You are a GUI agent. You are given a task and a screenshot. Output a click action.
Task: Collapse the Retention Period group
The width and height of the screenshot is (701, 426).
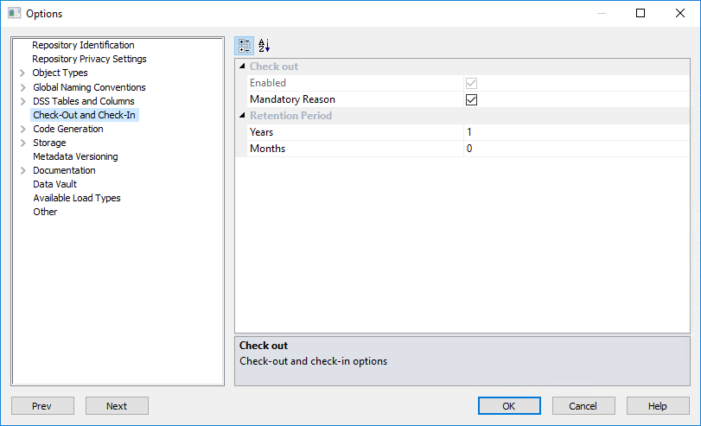tap(242, 116)
